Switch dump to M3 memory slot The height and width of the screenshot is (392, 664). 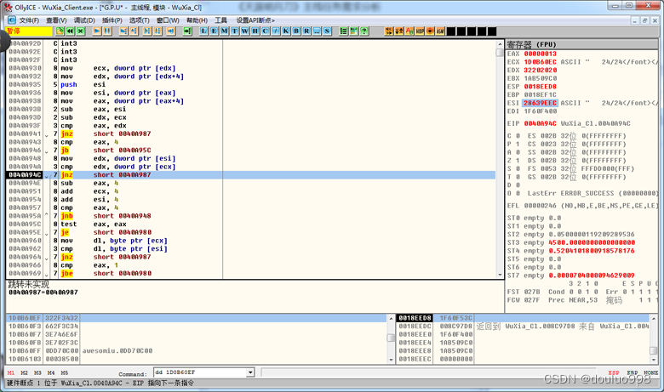[37, 373]
